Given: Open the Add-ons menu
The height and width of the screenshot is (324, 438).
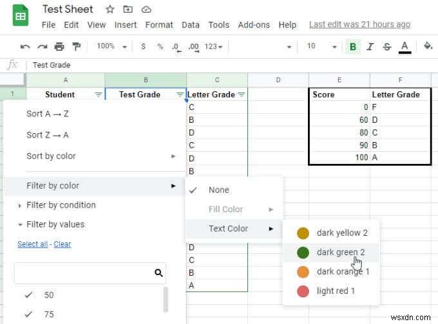Looking at the screenshot, I should (254, 25).
